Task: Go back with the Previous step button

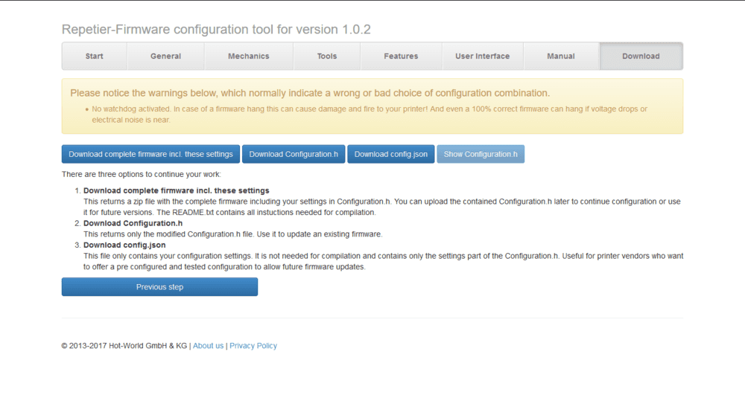Action: pyautogui.click(x=159, y=287)
